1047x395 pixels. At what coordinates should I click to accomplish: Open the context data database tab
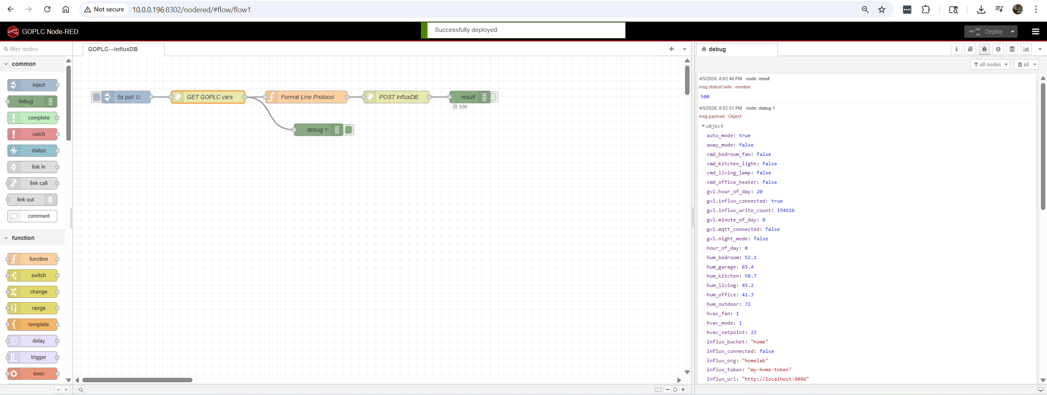click(x=1012, y=49)
